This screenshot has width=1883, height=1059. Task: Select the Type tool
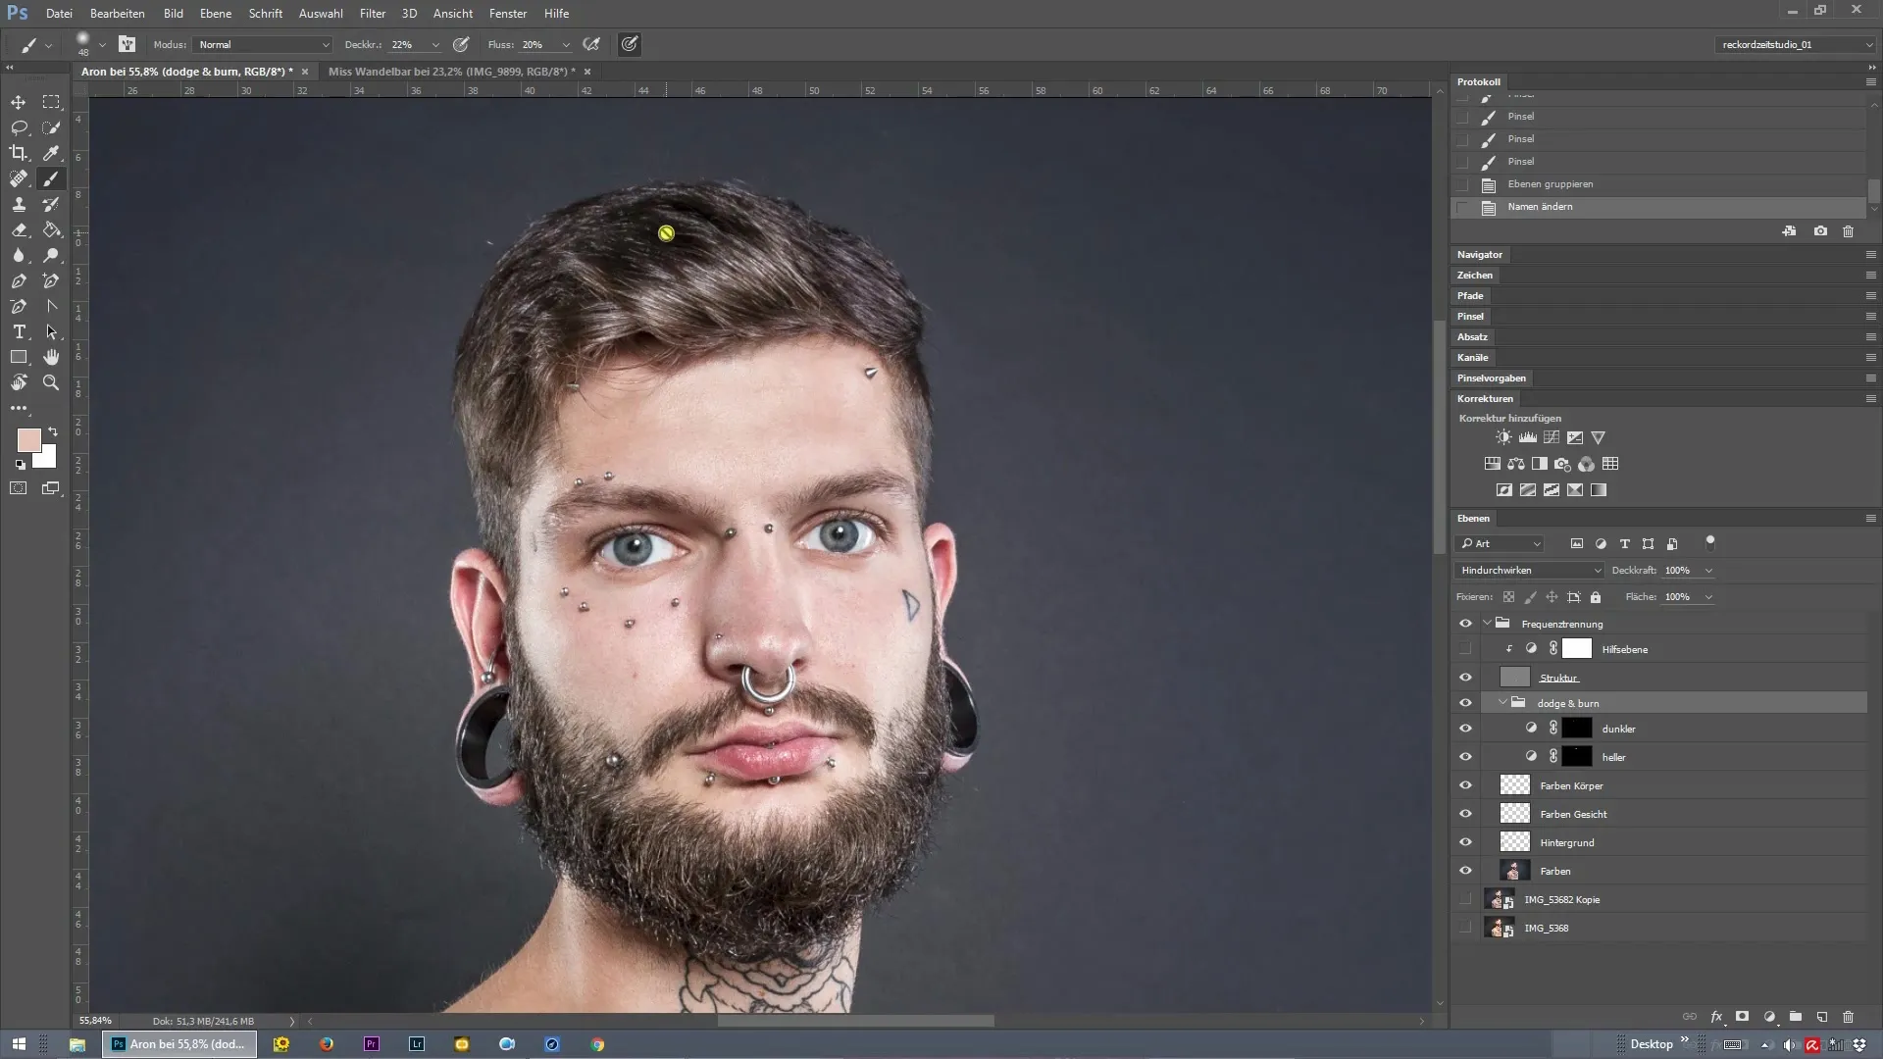tap(19, 331)
